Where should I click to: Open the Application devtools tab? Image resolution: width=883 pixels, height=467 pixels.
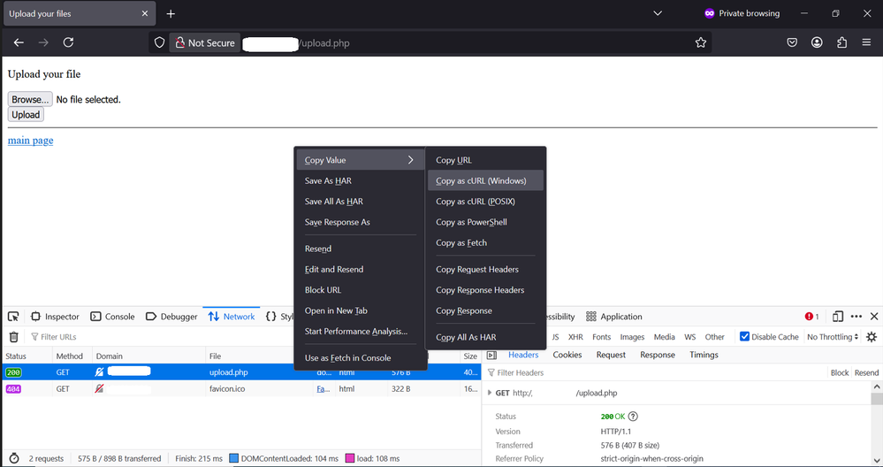[613, 317]
